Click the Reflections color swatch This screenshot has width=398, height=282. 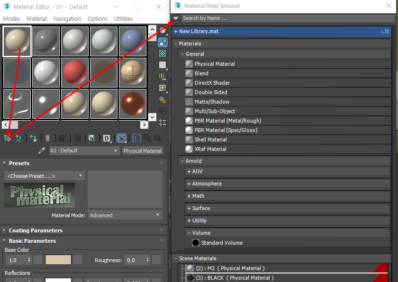click(58, 280)
